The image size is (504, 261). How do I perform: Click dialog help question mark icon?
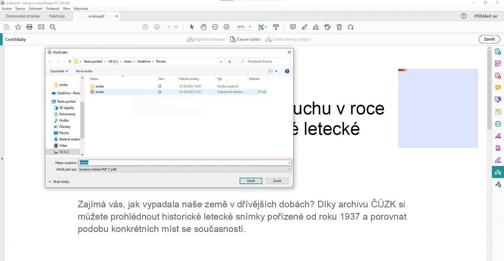click(287, 71)
